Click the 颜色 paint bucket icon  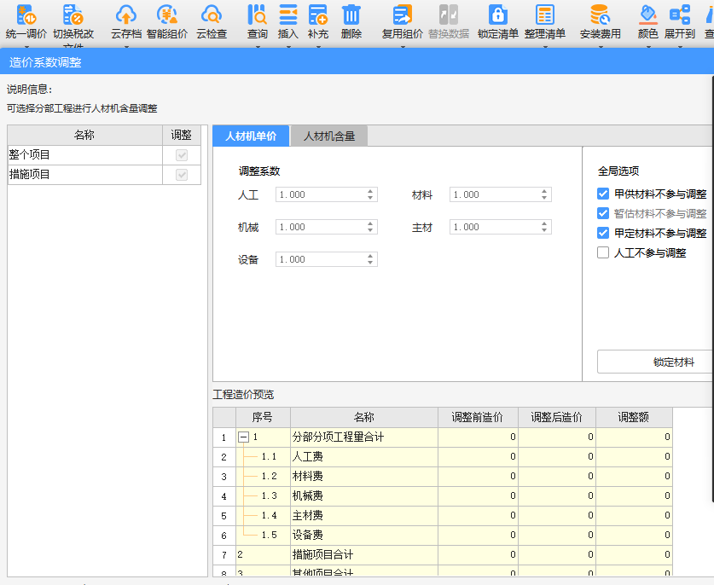pos(648,15)
